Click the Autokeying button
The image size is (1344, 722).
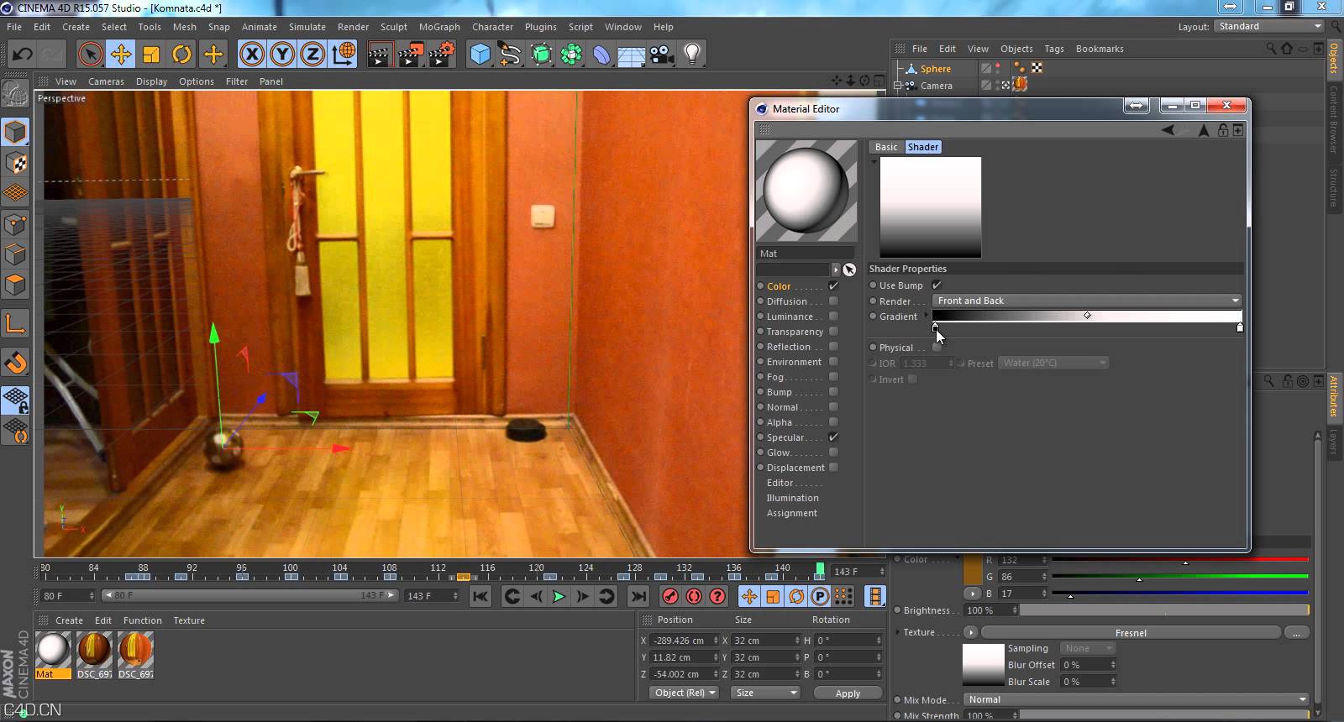[x=694, y=596]
